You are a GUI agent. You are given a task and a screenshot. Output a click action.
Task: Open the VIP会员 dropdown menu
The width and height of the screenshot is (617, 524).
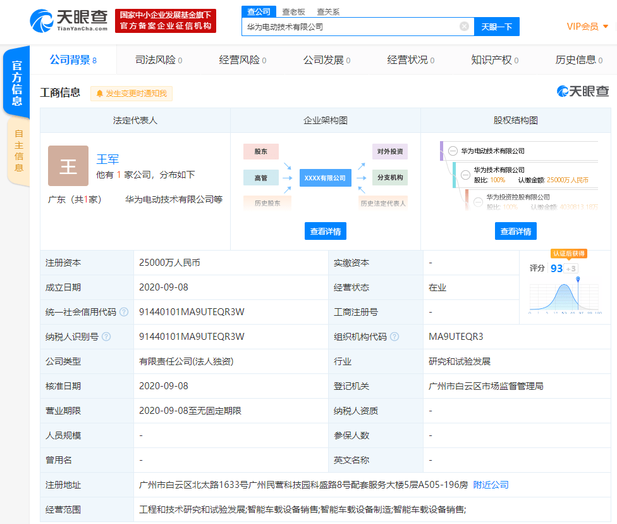587,27
